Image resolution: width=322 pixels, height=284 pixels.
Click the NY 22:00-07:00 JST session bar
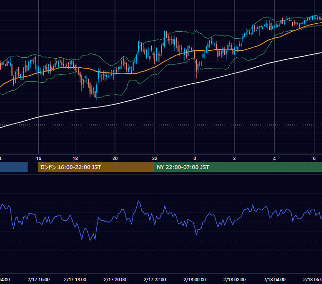(x=238, y=167)
